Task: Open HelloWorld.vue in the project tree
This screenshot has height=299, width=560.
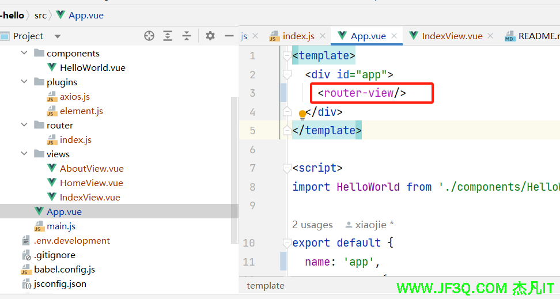Action: coord(92,67)
